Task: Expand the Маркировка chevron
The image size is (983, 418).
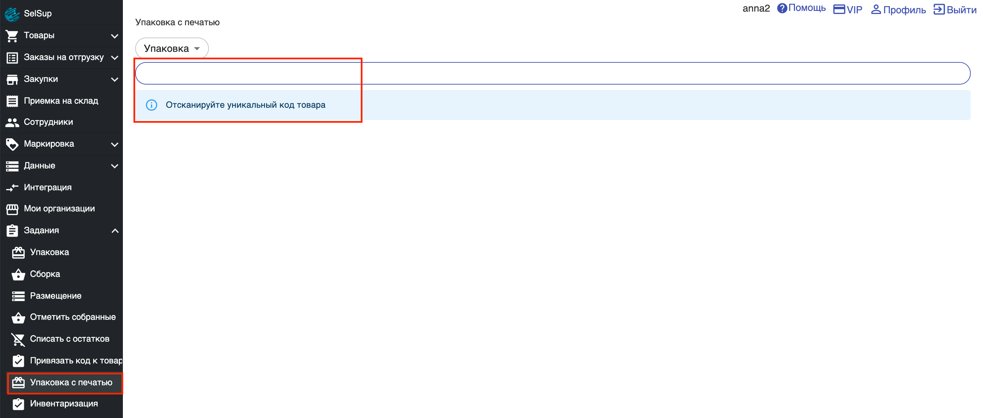Action: (x=114, y=145)
